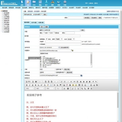Click the Reset button in the form header row
The height and width of the screenshot is (122, 122).
tap(47, 27)
